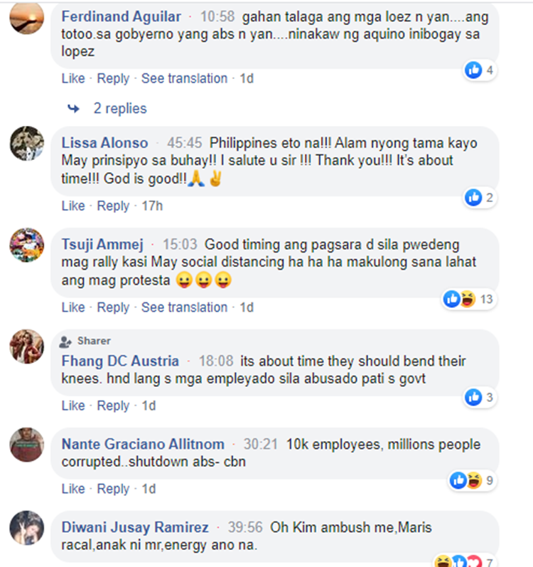Reply to Tsuji Ammej's comment
Image resolution: width=533 pixels, height=567 pixels.
[113, 307]
